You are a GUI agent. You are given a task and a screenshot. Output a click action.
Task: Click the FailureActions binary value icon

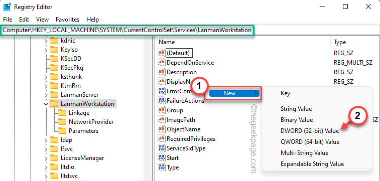tap(161, 101)
